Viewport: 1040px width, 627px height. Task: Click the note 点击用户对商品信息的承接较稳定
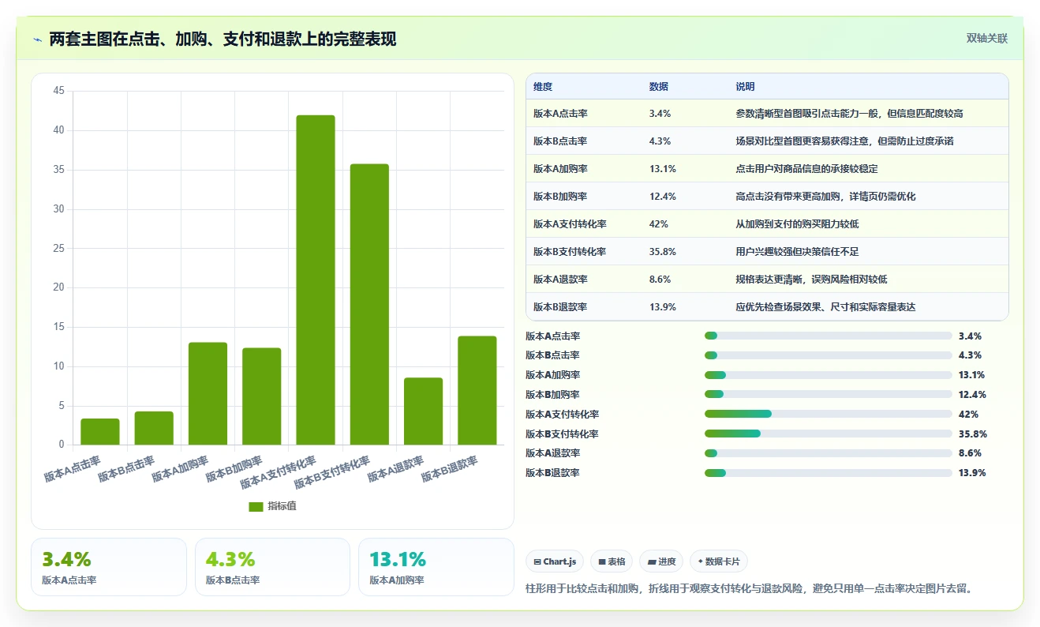[806, 169]
